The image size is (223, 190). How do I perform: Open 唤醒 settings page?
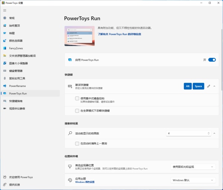coord(30,33)
